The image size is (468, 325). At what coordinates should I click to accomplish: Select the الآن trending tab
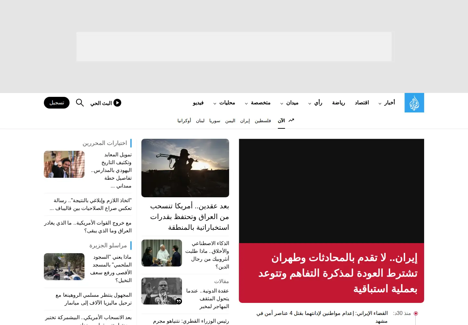tap(281, 121)
